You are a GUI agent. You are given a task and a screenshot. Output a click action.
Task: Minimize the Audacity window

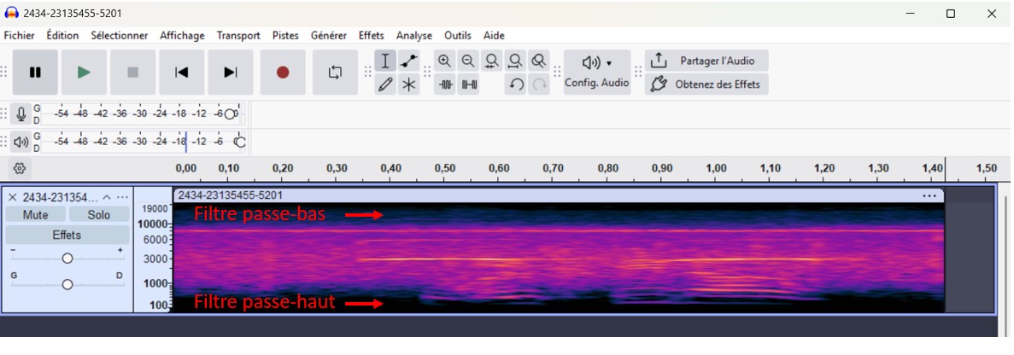coord(910,14)
